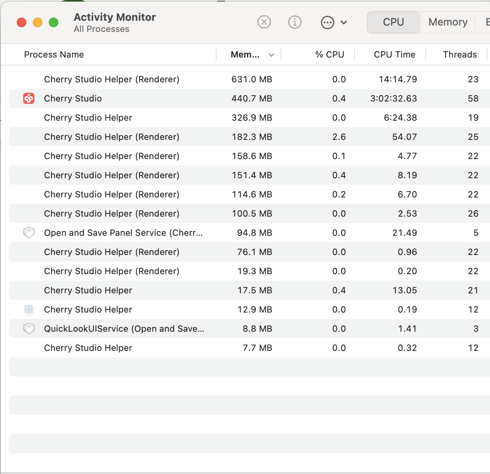
Task: Click CPU time value 54.07
Action: 404,137
